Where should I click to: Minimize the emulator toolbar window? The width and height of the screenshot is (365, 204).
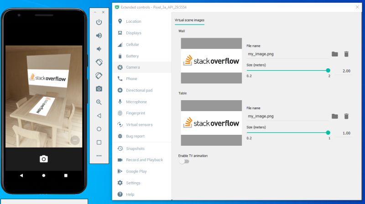coord(95,12)
